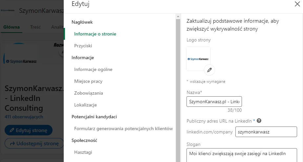Select Informacje o stronie section
Viewport: 303px width, 162px height.
pos(95,34)
